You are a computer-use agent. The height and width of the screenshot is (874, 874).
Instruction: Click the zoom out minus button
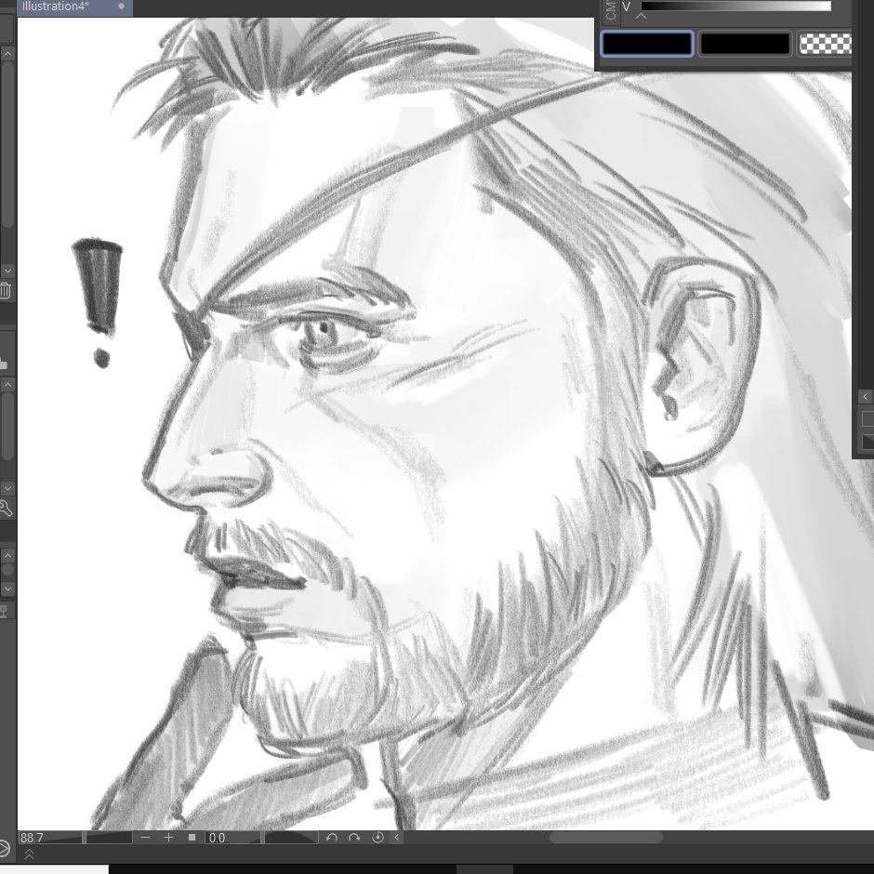click(x=145, y=837)
